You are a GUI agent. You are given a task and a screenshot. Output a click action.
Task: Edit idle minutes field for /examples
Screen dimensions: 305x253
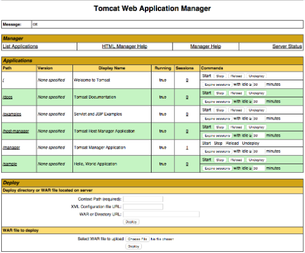[259, 118]
